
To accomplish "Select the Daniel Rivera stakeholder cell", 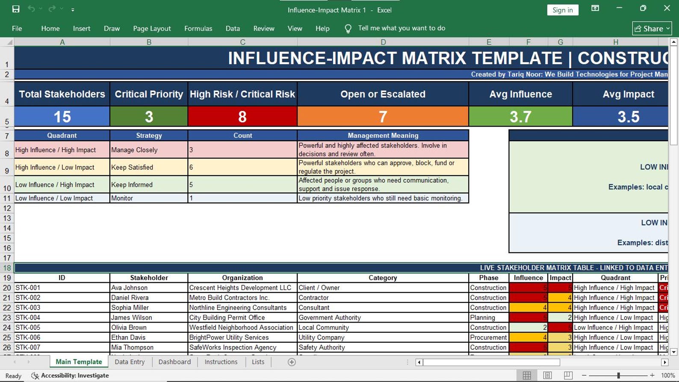I will coord(149,298).
